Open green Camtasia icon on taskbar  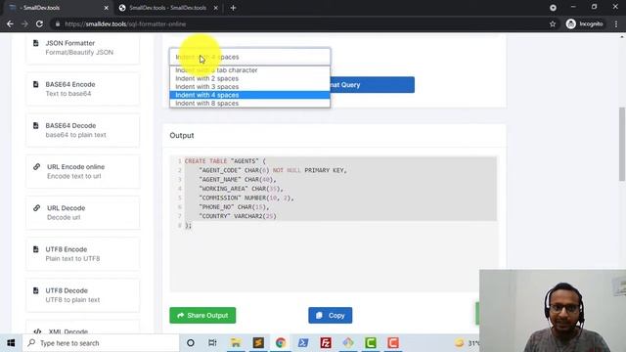371,343
